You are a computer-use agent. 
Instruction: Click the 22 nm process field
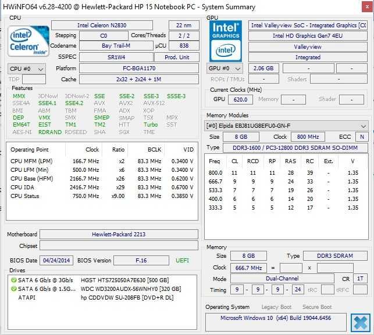click(x=184, y=25)
